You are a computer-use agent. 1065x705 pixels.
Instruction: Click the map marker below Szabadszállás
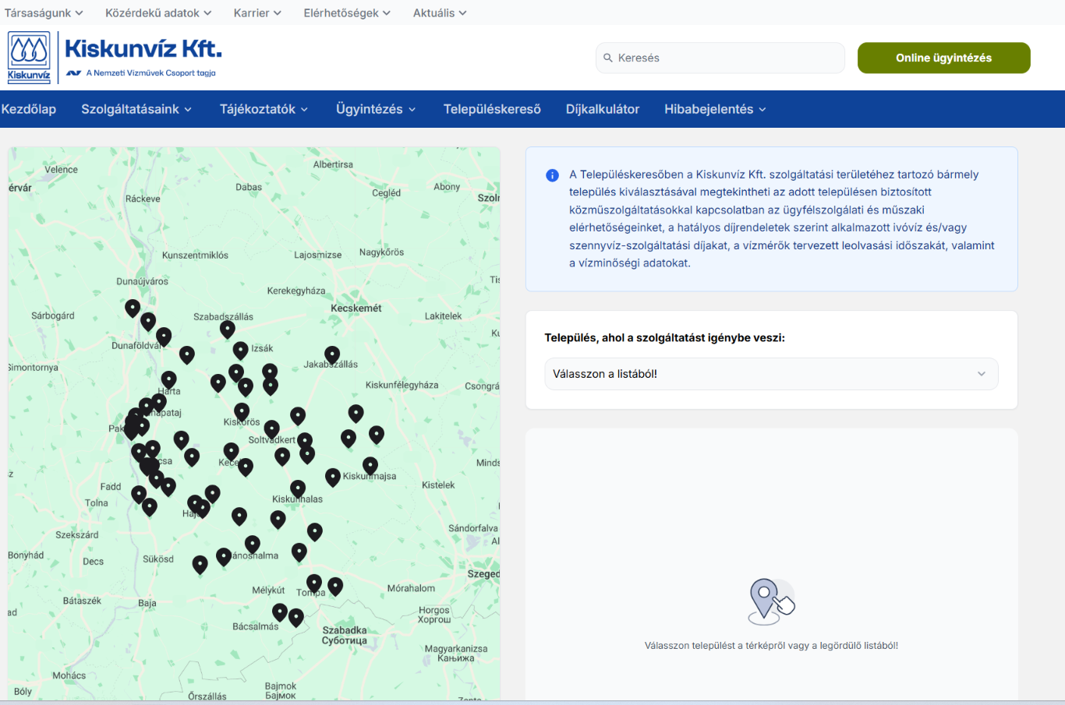click(x=227, y=329)
